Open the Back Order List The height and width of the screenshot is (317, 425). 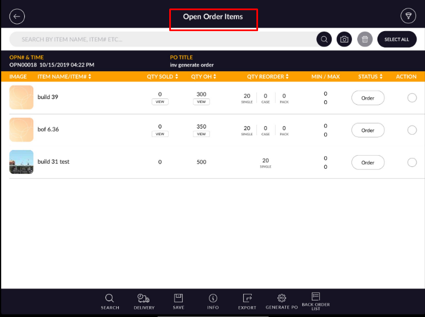point(316,301)
